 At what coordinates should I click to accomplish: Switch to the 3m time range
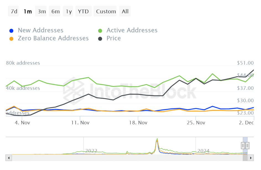click(x=41, y=11)
